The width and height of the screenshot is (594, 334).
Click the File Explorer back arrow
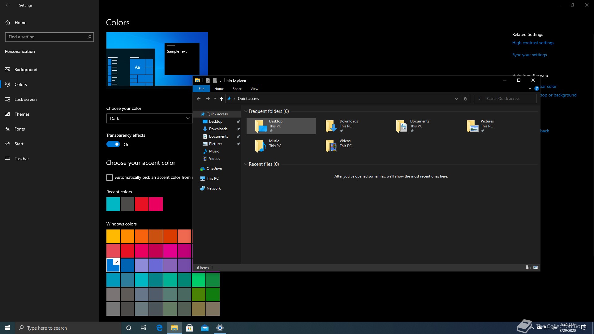pyautogui.click(x=199, y=99)
